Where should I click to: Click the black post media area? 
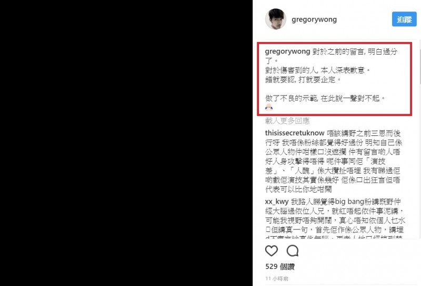[126, 143]
